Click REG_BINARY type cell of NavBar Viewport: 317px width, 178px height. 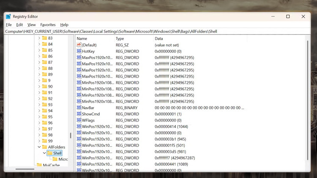point(126,108)
